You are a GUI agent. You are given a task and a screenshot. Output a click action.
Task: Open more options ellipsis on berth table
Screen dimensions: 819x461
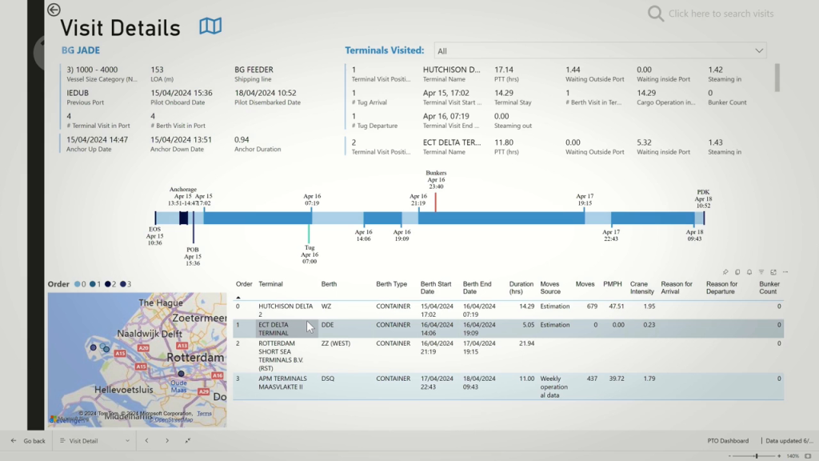785,272
